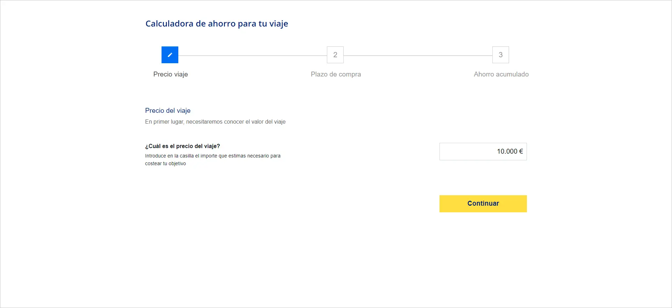Go to the 'Ahorro acumulado' step label
The height and width of the screenshot is (308, 672).
[x=501, y=74]
